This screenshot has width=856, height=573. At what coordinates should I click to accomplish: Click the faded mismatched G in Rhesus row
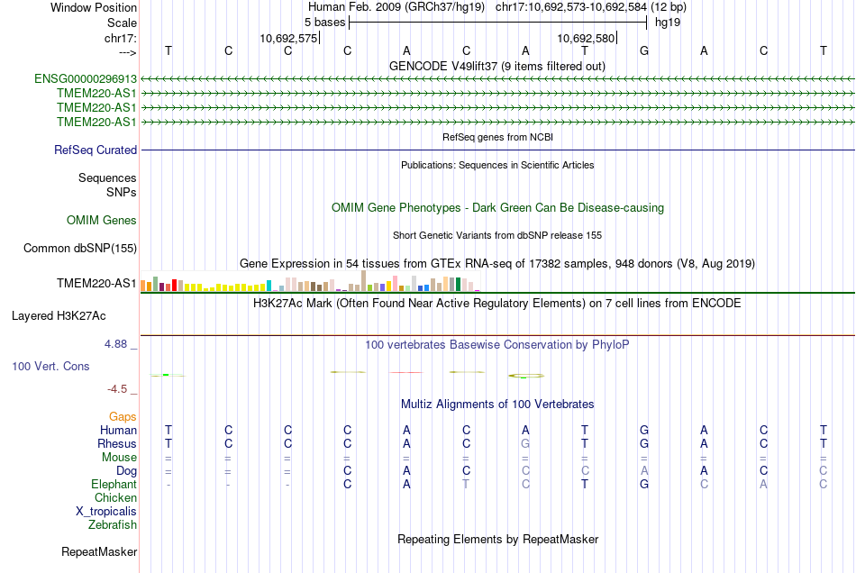click(x=525, y=443)
